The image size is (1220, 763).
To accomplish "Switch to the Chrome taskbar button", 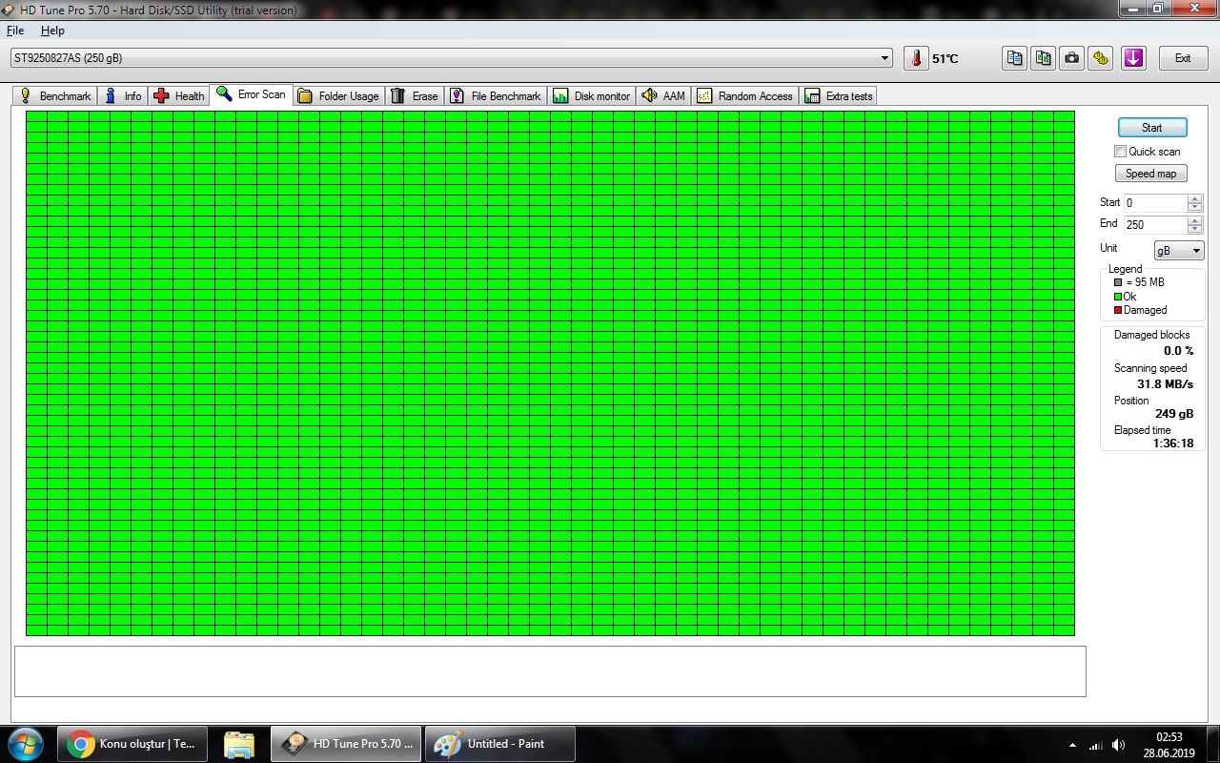I will pyautogui.click(x=132, y=744).
